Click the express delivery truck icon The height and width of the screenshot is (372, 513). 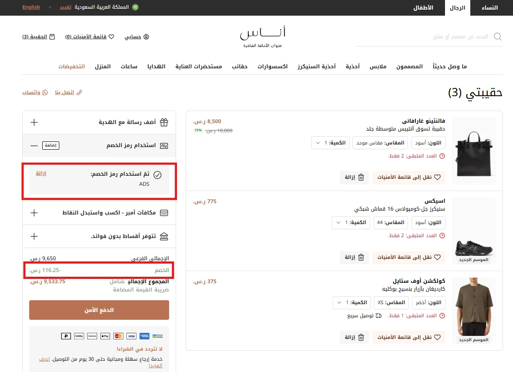coord(378,316)
